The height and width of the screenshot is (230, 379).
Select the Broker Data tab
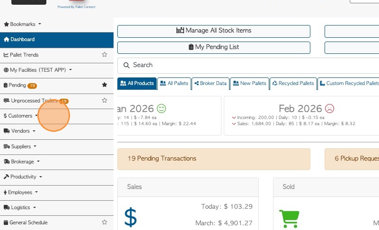[211, 84]
